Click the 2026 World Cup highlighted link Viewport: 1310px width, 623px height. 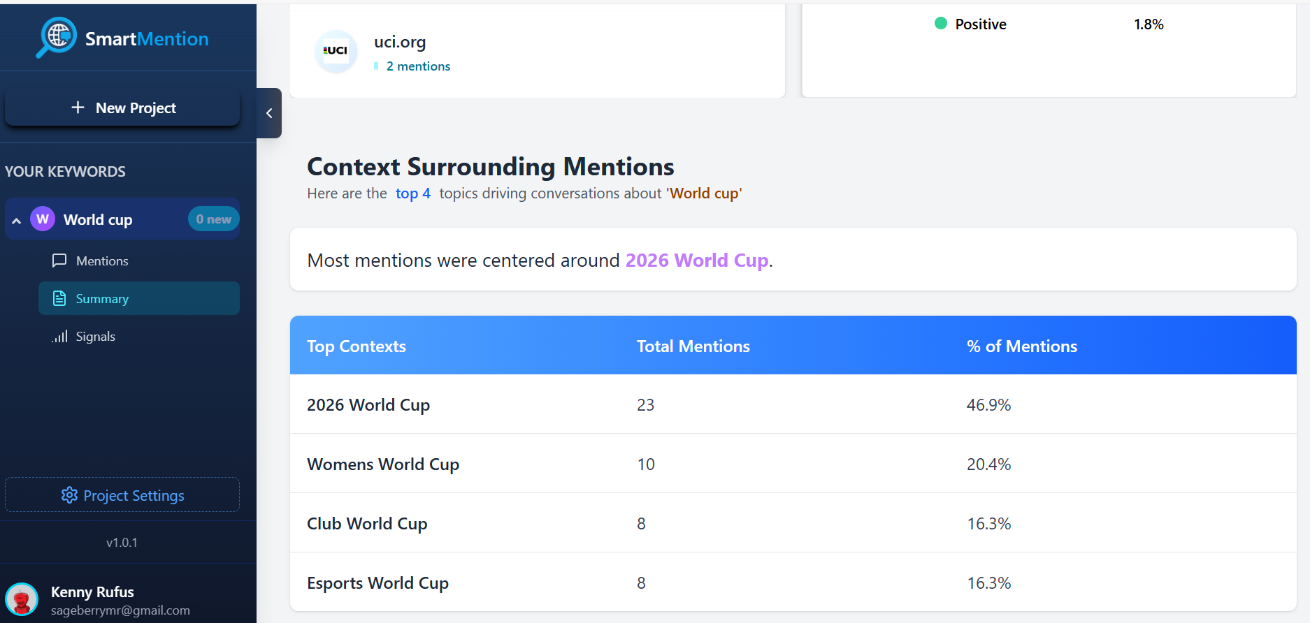tap(697, 261)
